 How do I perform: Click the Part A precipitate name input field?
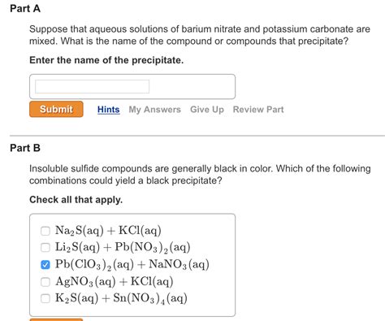(x=92, y=86)
